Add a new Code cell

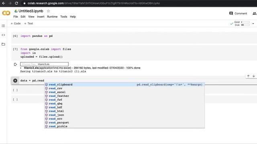(x=16, y=24)
